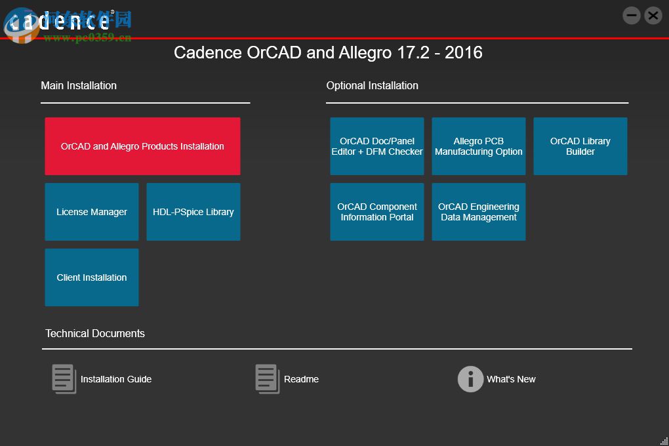Choose Allegro PCB Manufacturing Option
The width and height of the screenshot is (669, 446).
coord(479,146)
